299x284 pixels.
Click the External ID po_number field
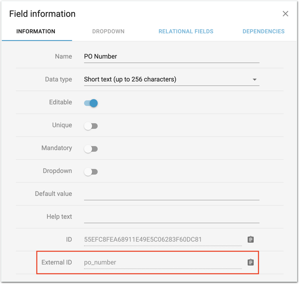point(162,262)
